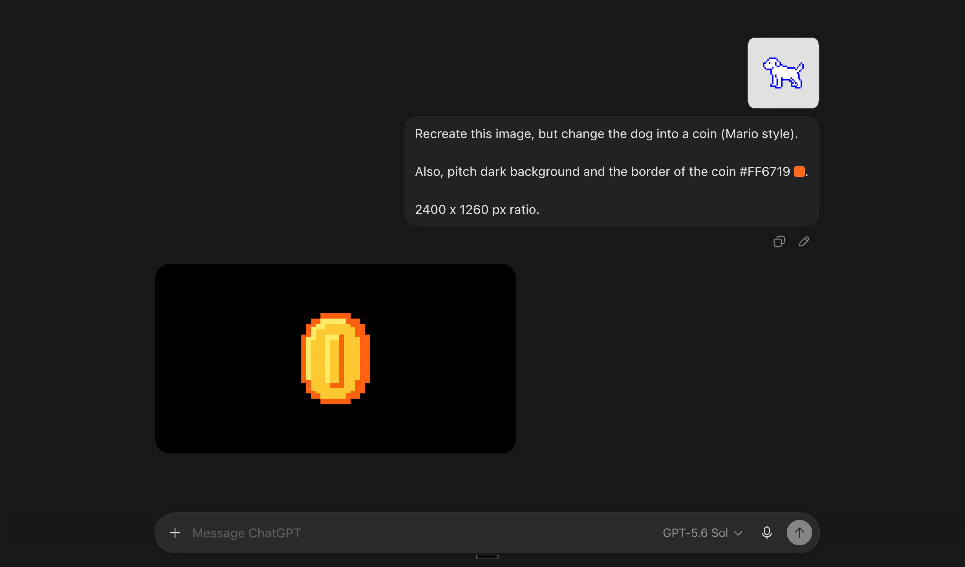Viewport: 965px width, 567px height.
Task: Click the plus attach icon in the composer
Action: coord(175,533)
